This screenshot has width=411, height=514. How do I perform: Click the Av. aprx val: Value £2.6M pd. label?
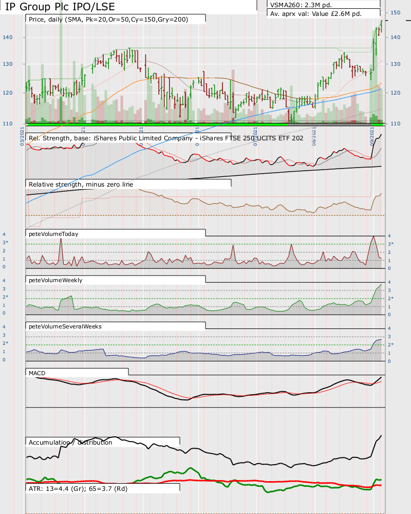click(x=315, y=14)
